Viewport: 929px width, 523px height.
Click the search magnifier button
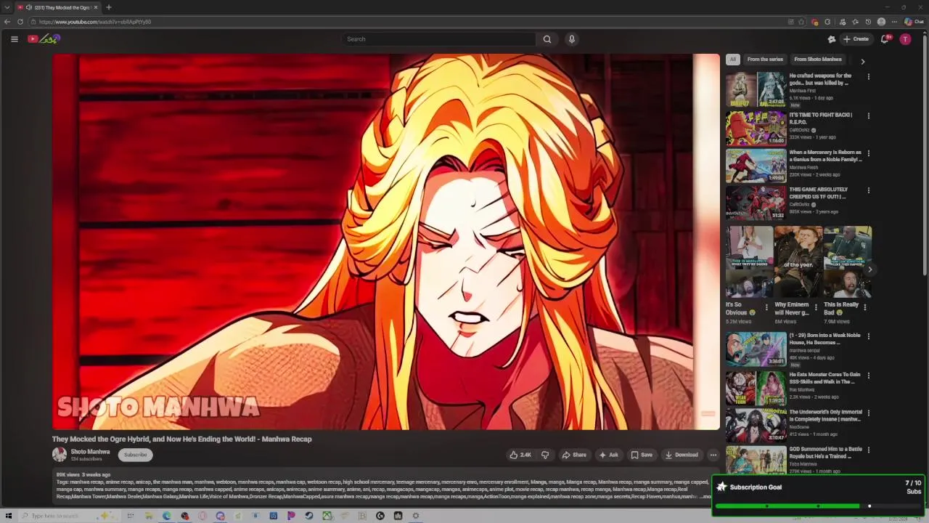pyautogui.click(x=547, y=39)
